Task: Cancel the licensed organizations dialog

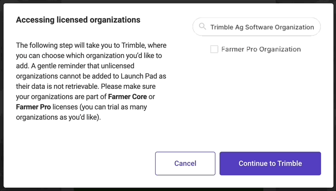Action: pos(185,163)
